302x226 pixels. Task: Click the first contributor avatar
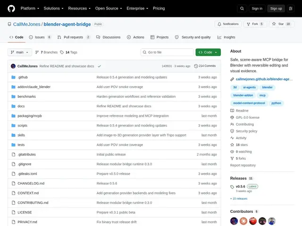tap(234, 221)
